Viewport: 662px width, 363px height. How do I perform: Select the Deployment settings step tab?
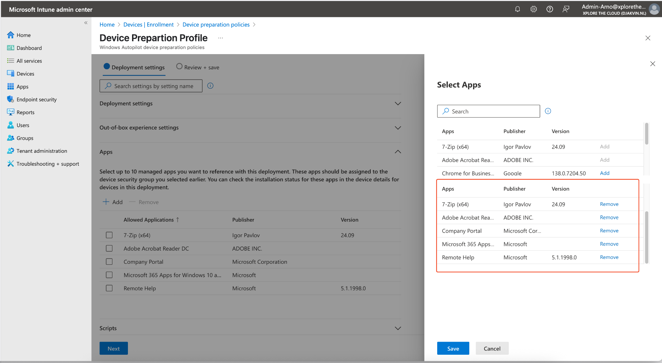134,67
